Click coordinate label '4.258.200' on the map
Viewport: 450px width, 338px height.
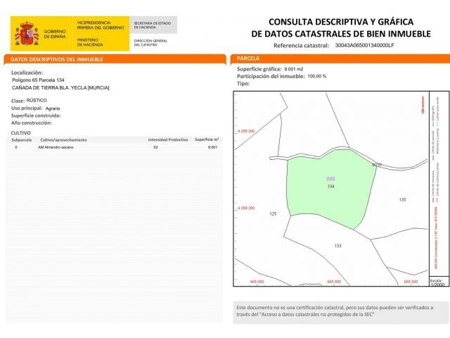(246, 208)
